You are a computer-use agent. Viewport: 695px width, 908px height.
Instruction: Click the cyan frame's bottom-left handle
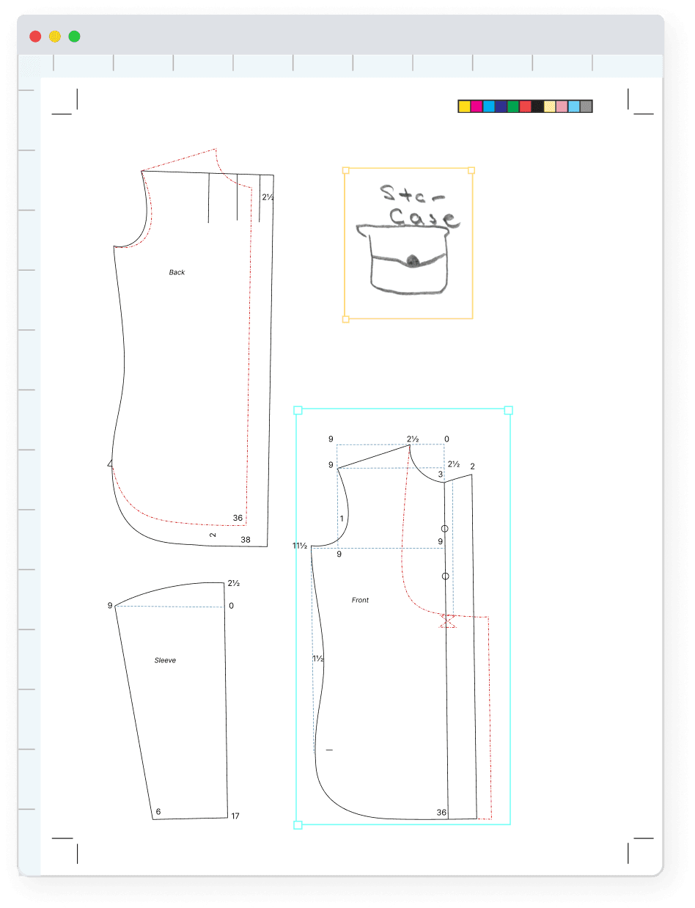click(298, 825)
